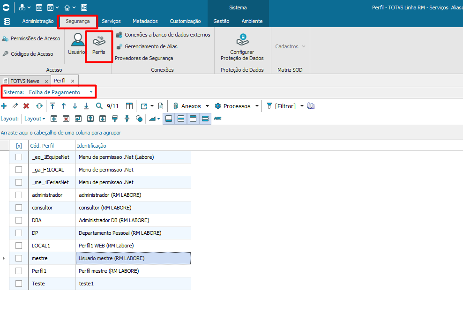The image size is (463, 329).
Task: Click the layout red X box icon
Action: [66, 119]
